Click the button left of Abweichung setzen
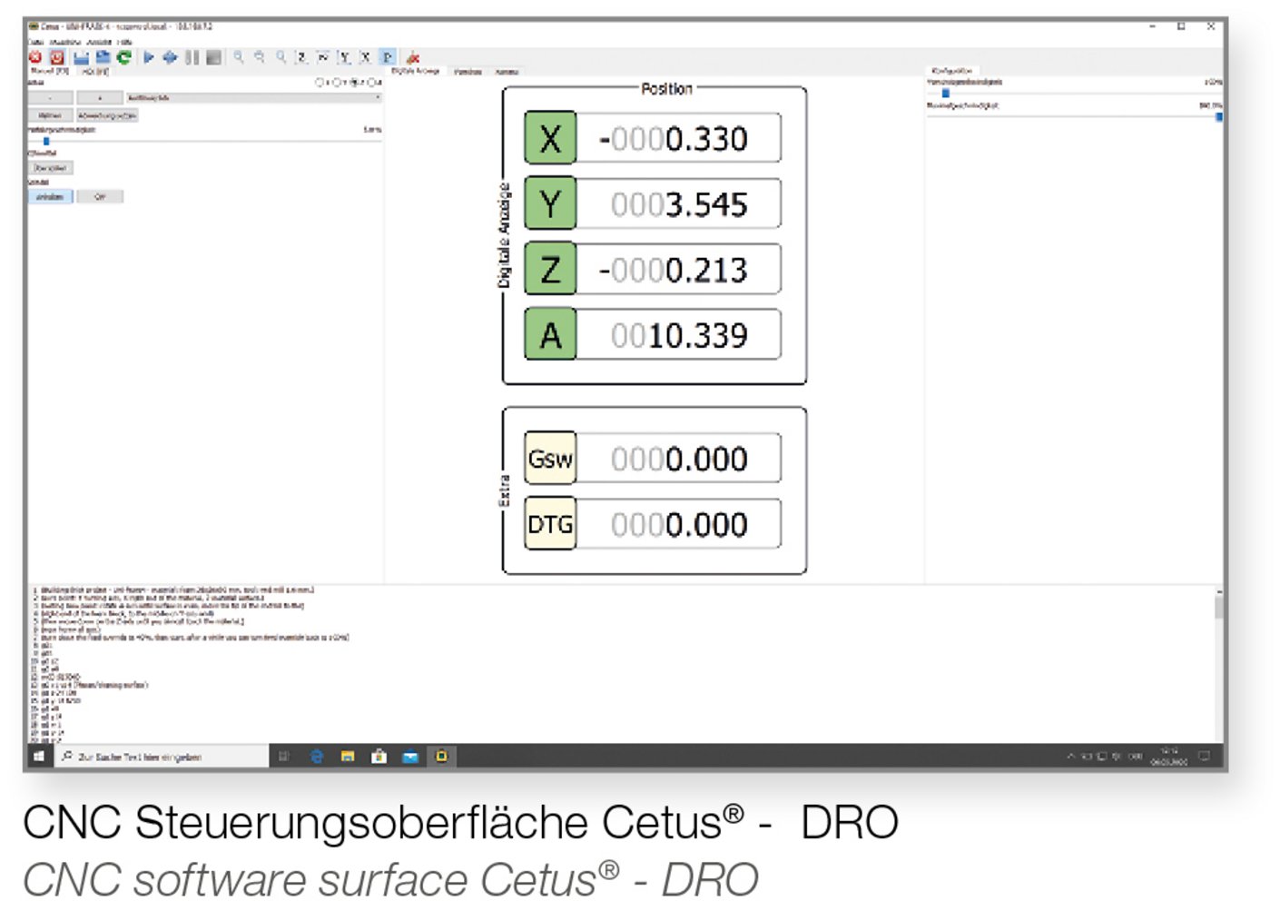Image resolution: width=1280 pixels, height=921 pixels. pos(51,115)
